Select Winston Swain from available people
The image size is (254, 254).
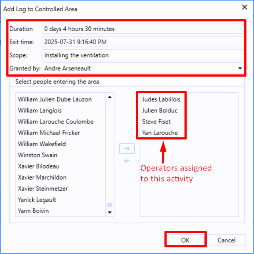[x=38, y=155]
